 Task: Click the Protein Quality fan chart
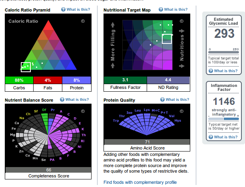[147, 124]
